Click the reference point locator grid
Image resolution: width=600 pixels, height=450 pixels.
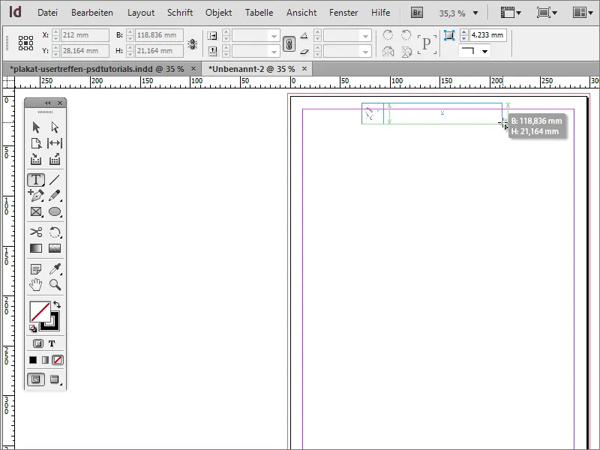[x=25, y=43]
